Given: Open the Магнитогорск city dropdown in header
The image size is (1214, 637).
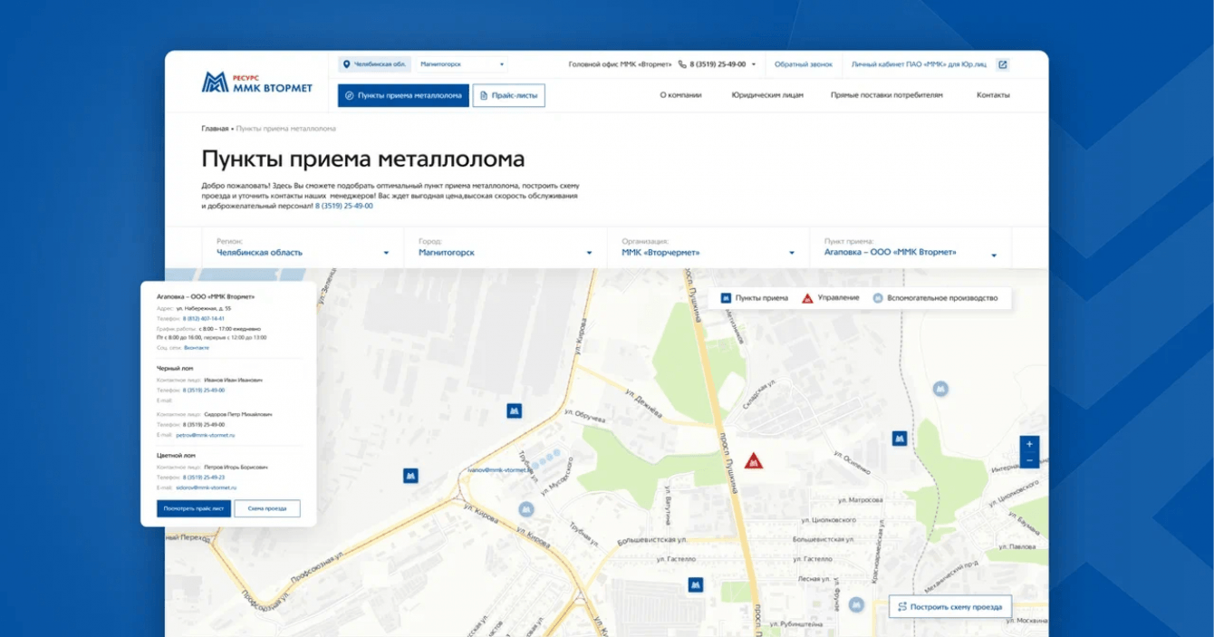Looking at the screenshot, I should point(462,64).
